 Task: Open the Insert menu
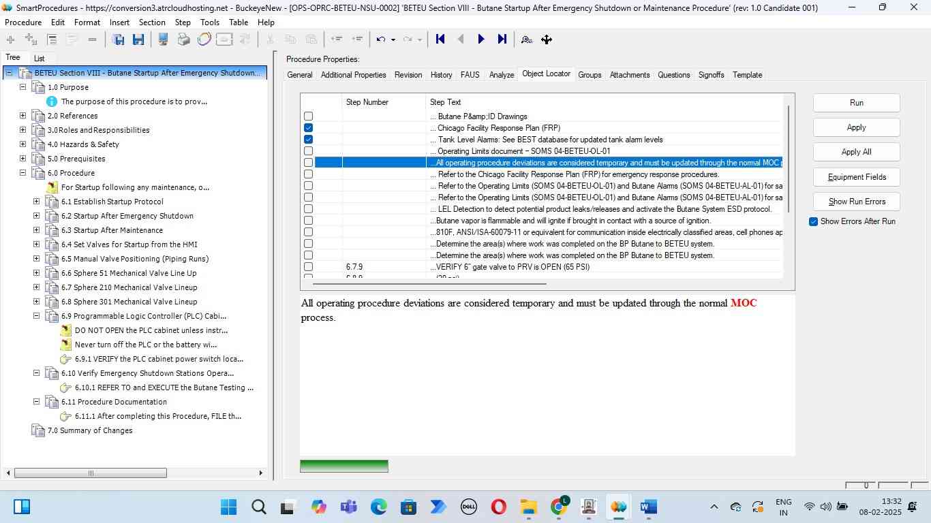point(120,22)
